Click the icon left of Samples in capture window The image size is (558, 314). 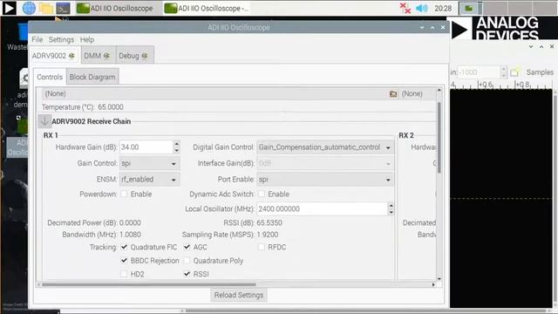514,72
